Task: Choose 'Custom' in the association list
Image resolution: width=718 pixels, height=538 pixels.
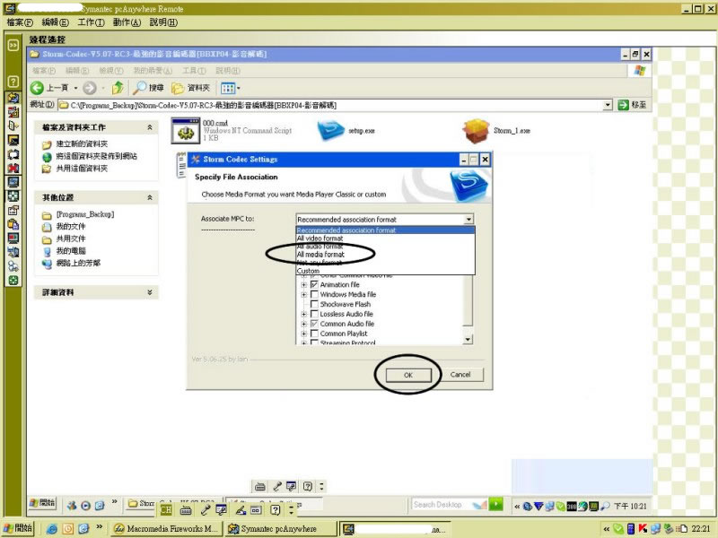Action: (385, 271)
